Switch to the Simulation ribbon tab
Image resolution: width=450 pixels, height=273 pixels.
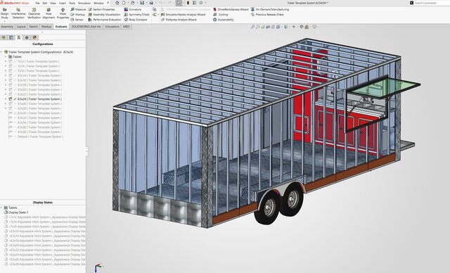[x=112, y=27]
